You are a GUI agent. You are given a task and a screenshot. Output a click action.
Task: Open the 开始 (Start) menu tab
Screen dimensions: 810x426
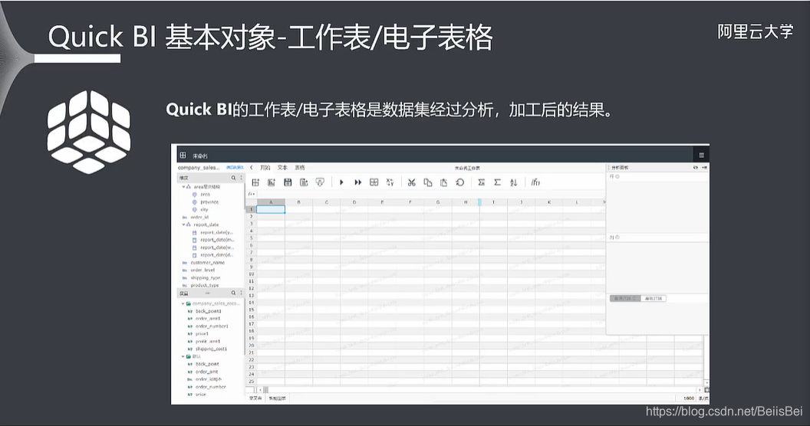[265, 168]
